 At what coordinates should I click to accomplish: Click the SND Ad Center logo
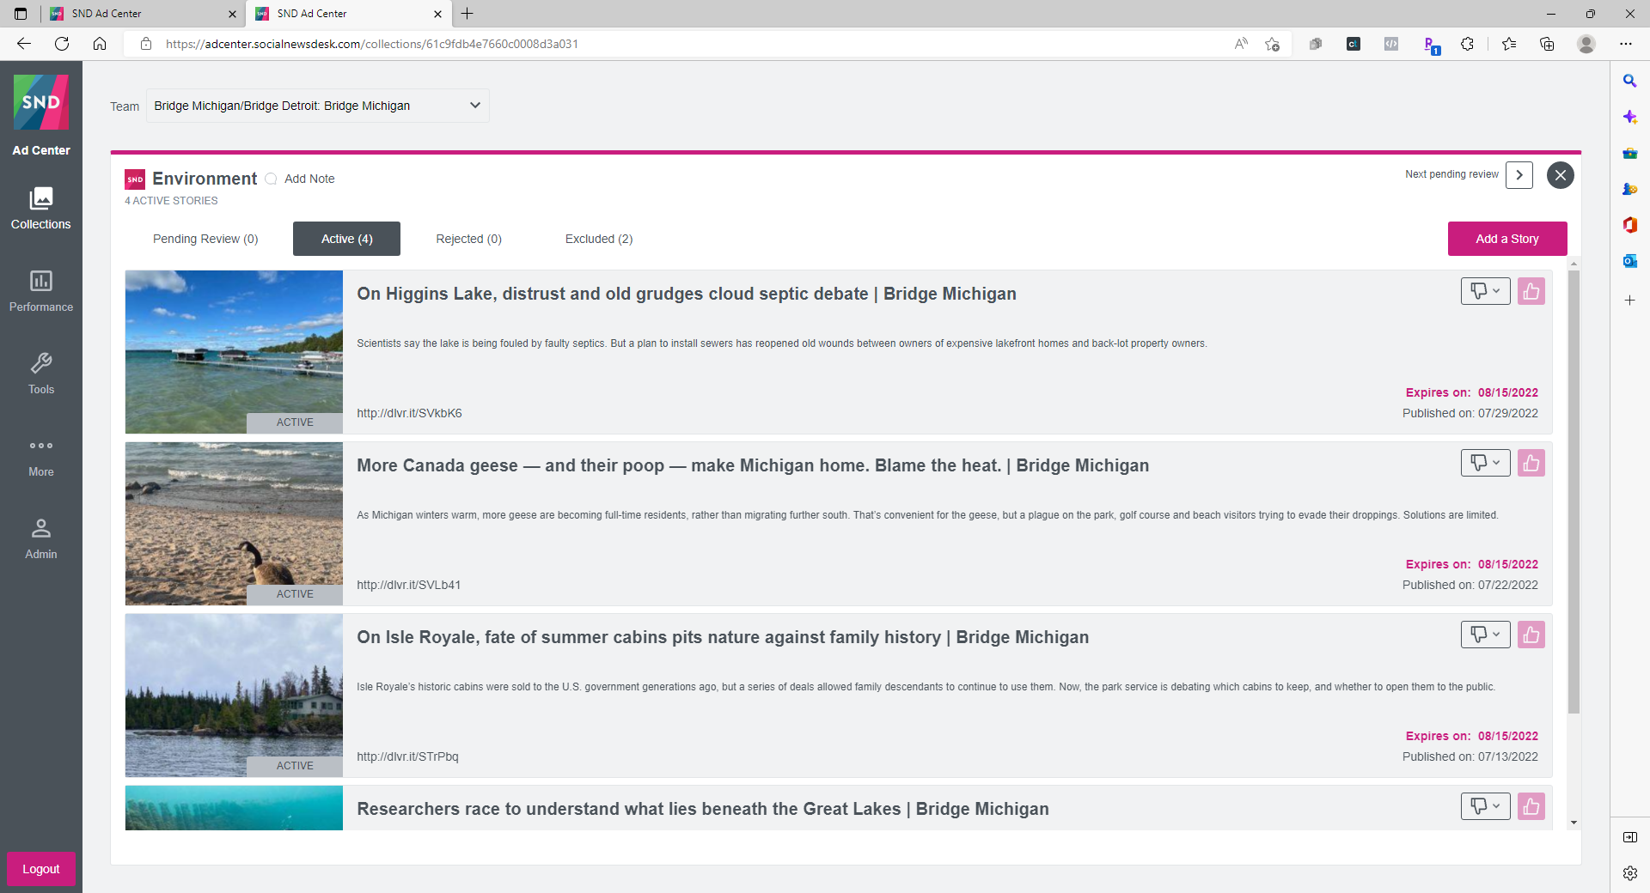pos(40,102)
